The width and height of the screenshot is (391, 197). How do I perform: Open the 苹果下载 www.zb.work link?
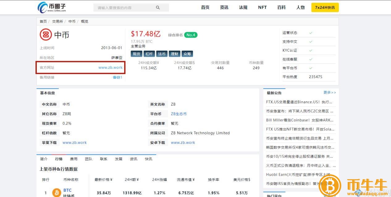tap(74, 142)
